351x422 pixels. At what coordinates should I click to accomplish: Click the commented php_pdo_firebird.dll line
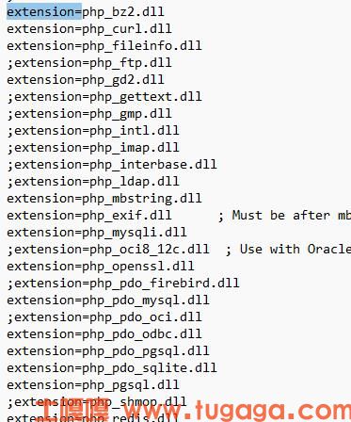tap(123, 284)
